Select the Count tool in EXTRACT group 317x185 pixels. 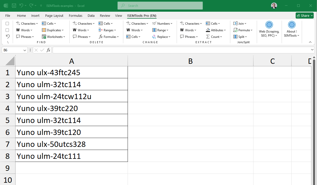(214, 37)
